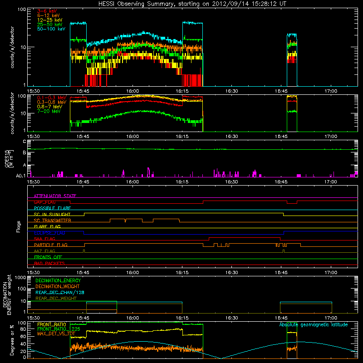The image size is (363, 363).
Task: Select the PARTICLE_FLAG label
Action: tap(51, 245)
